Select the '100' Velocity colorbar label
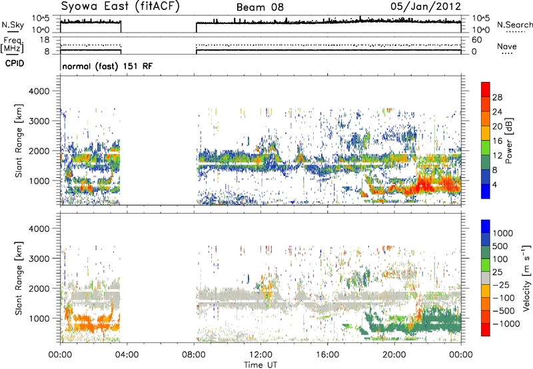 coord(500,259)
